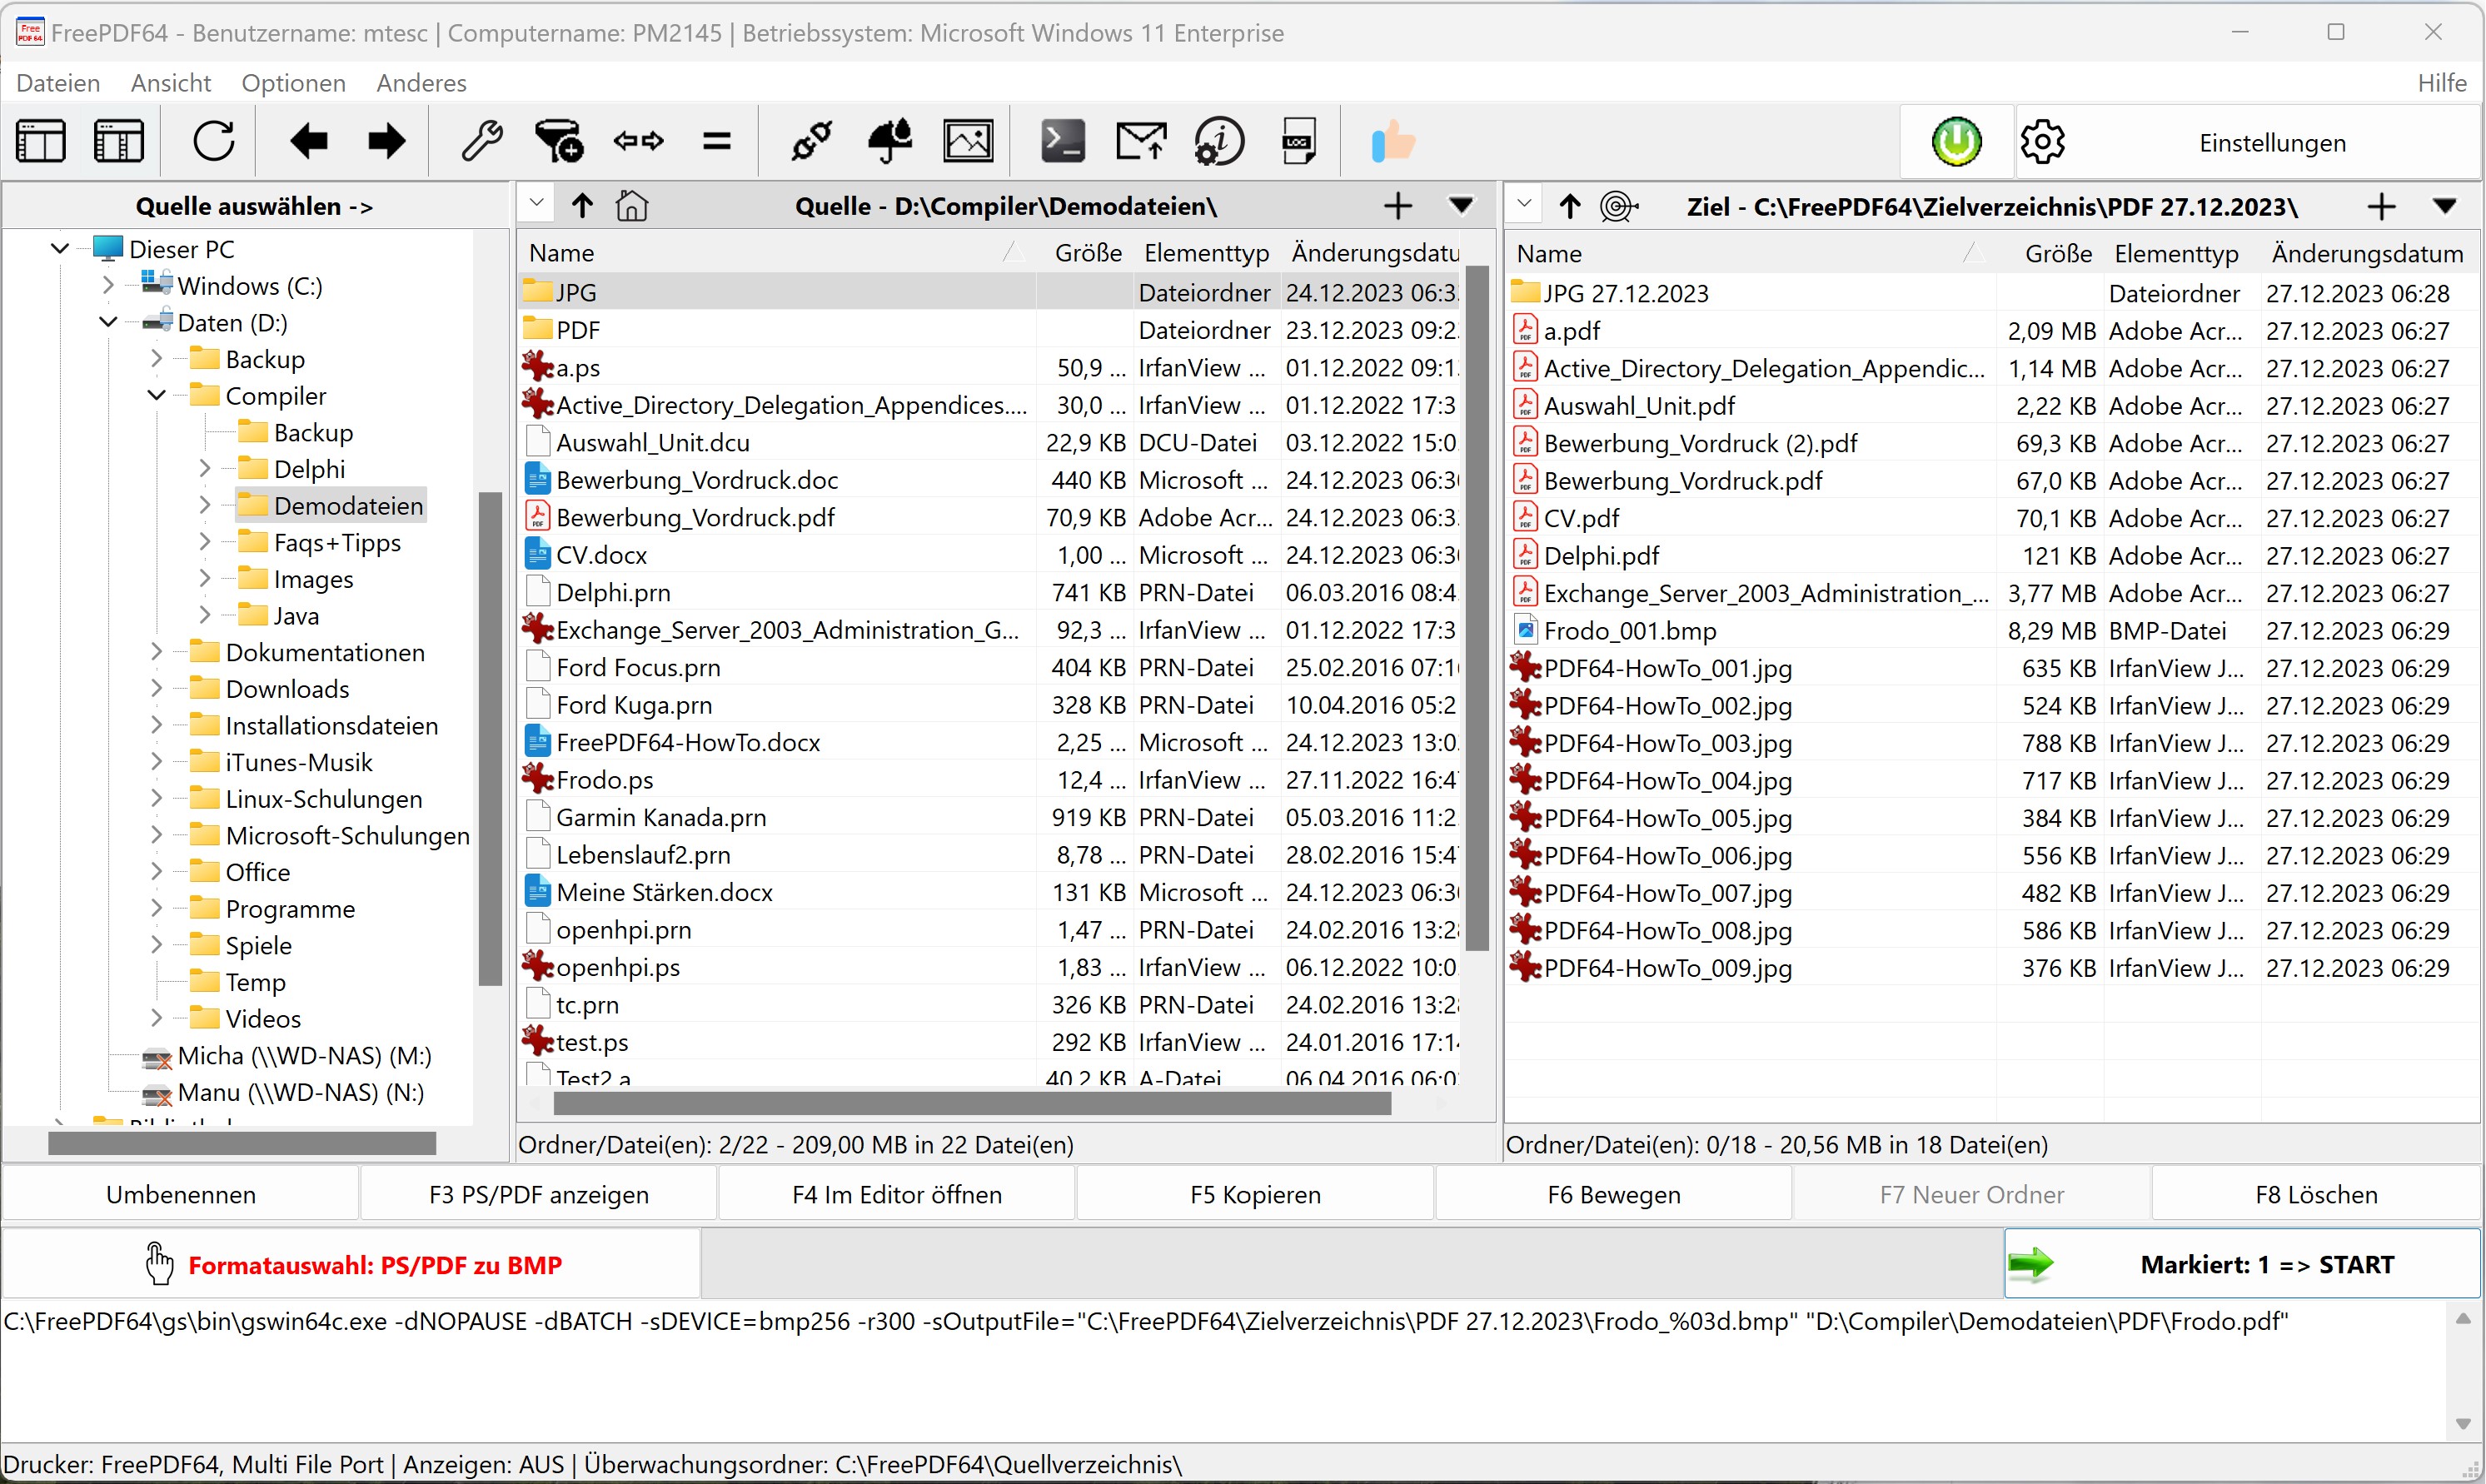Click the F5 Kopieren button
This screenshot has width=2486, height=1484.
1255,1194
